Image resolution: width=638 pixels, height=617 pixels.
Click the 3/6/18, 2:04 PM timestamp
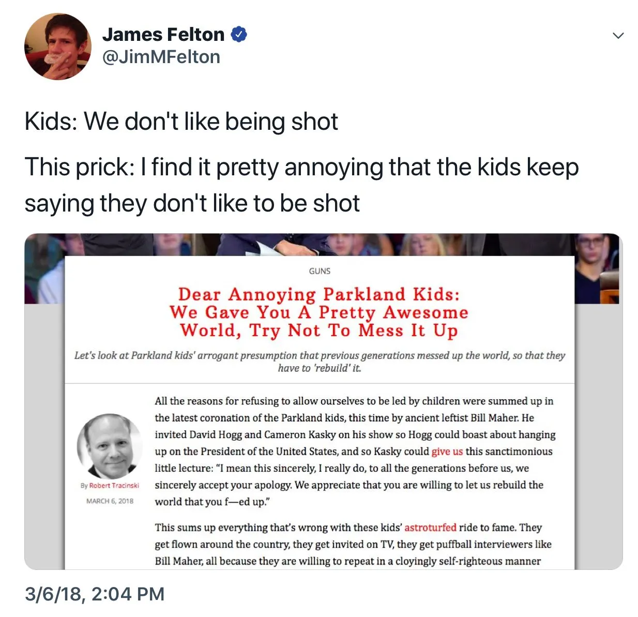[x=95, y=594]
